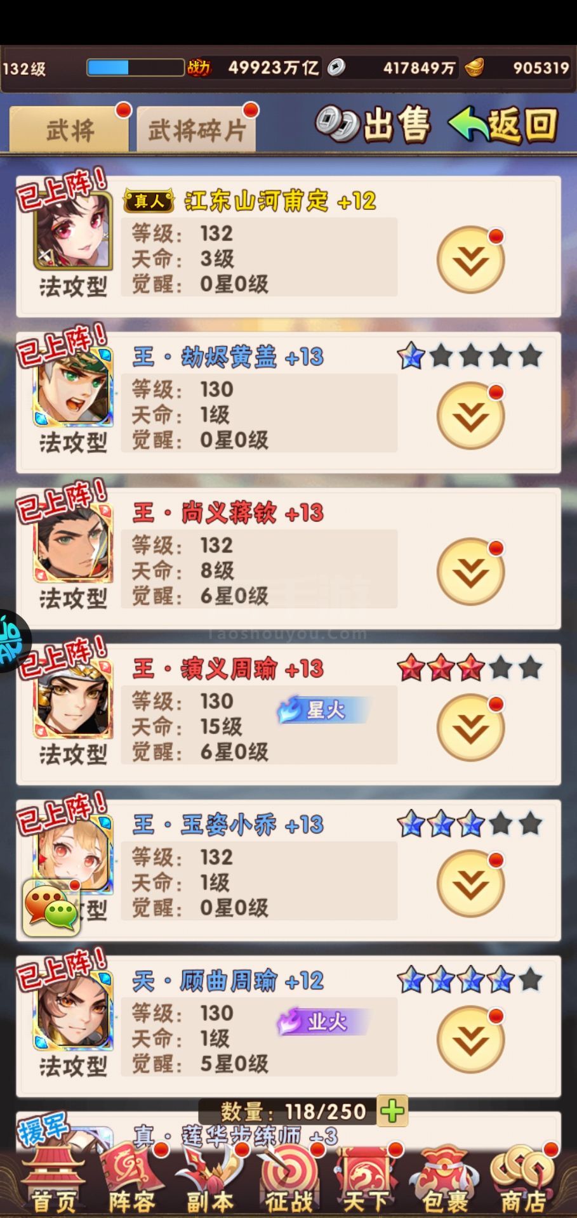Open the 包裹 bag icon
Image resolution: width=577 pixels, height=1218 pixels.
click(445, 1182)
